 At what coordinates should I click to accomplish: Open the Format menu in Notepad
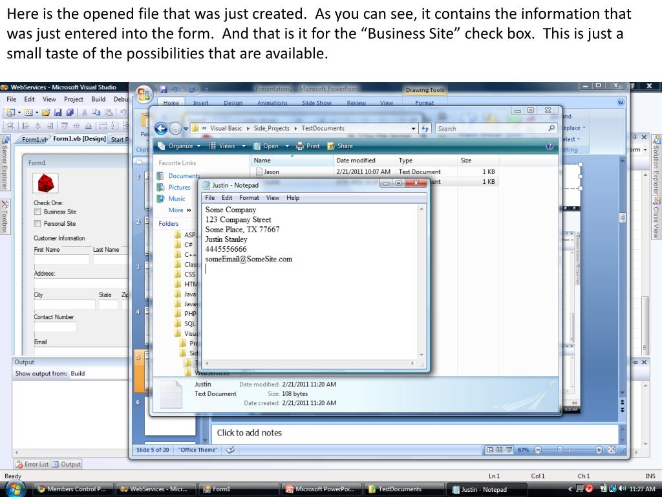pos(249,198)
